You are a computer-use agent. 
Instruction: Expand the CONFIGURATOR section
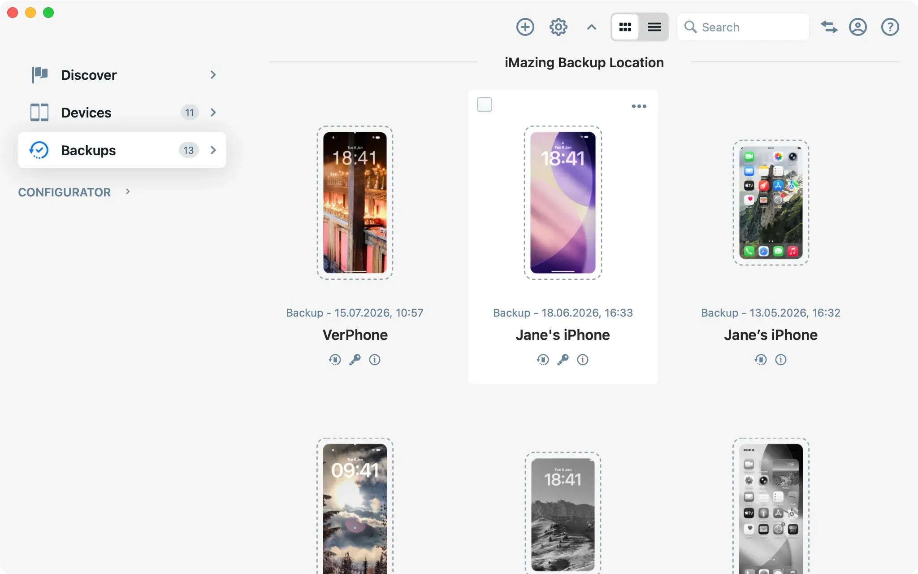(128, 191)
